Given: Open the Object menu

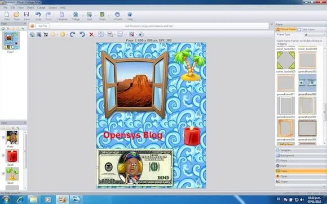Looking at the screenshot, I should (x=30, y=8).
